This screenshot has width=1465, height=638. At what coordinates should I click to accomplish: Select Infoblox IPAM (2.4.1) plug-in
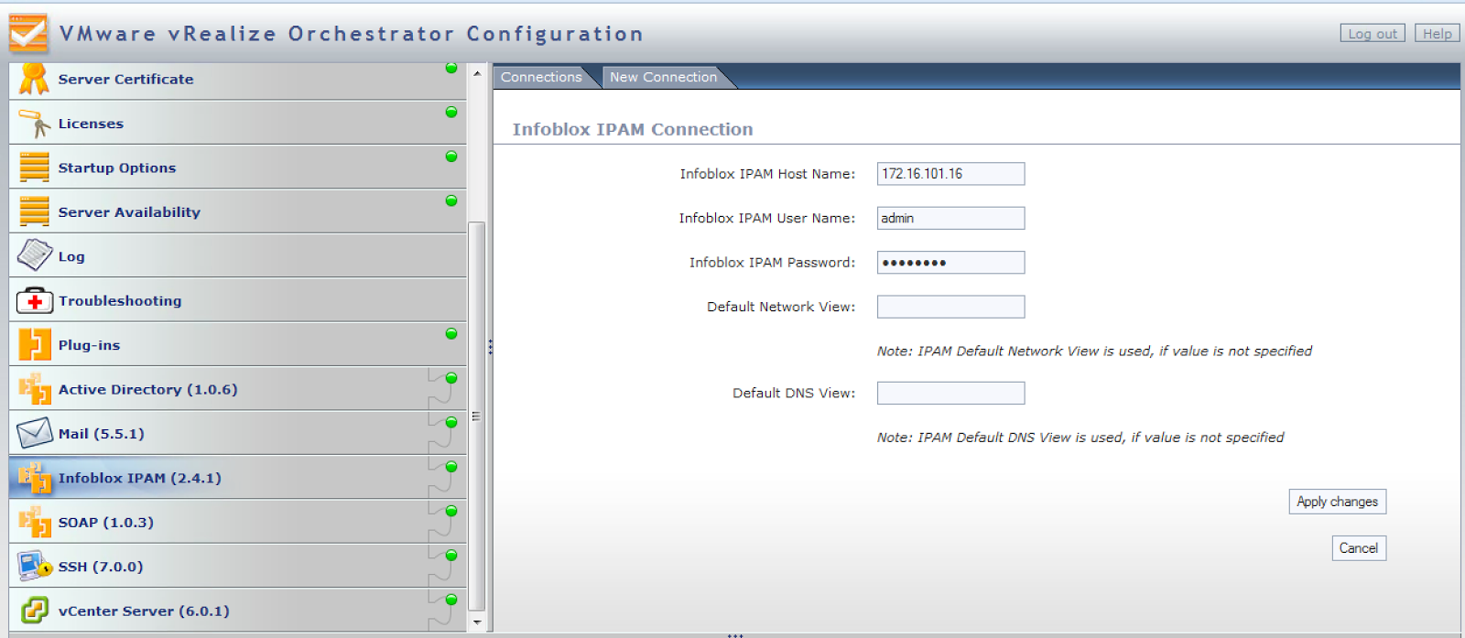click(x=238, y=478)
